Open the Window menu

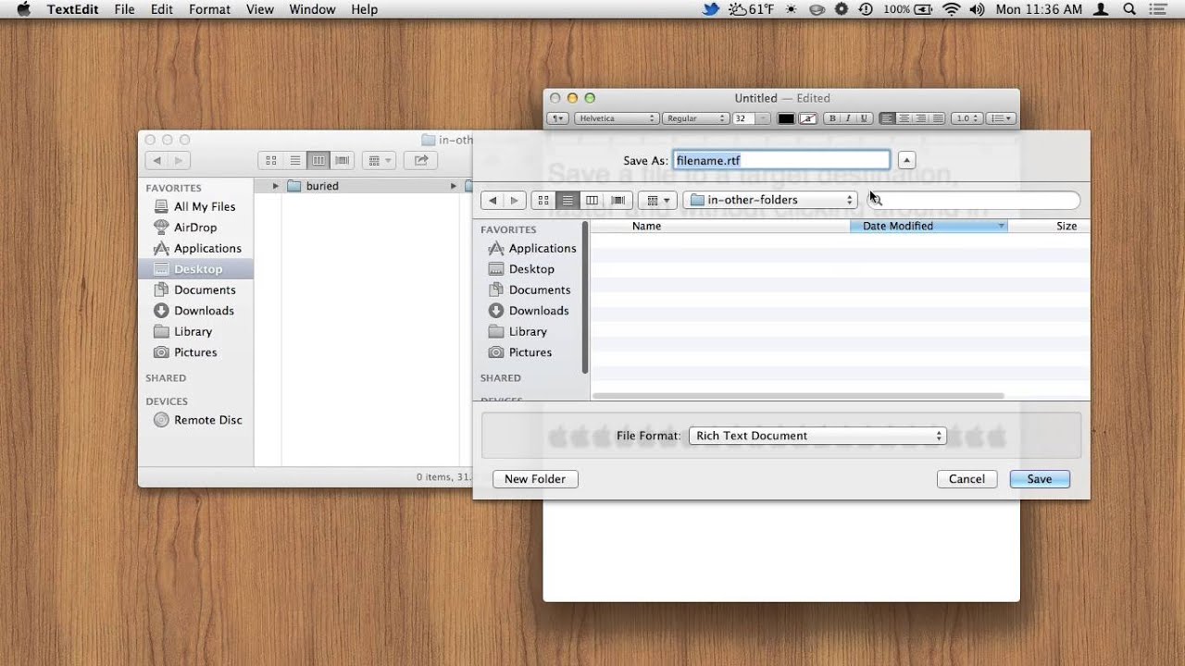click(x=312, y=9)
